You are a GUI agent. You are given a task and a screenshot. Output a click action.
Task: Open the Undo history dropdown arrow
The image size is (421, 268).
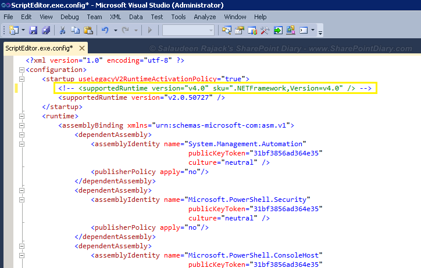(x=116, y=30)
